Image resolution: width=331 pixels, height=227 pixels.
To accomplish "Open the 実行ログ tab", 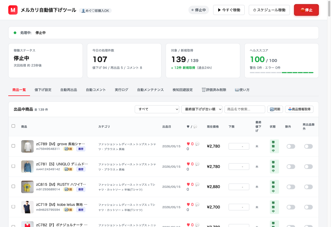I will [x=122, y=90].
